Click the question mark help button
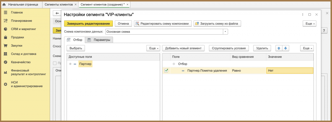 (324, 30)
